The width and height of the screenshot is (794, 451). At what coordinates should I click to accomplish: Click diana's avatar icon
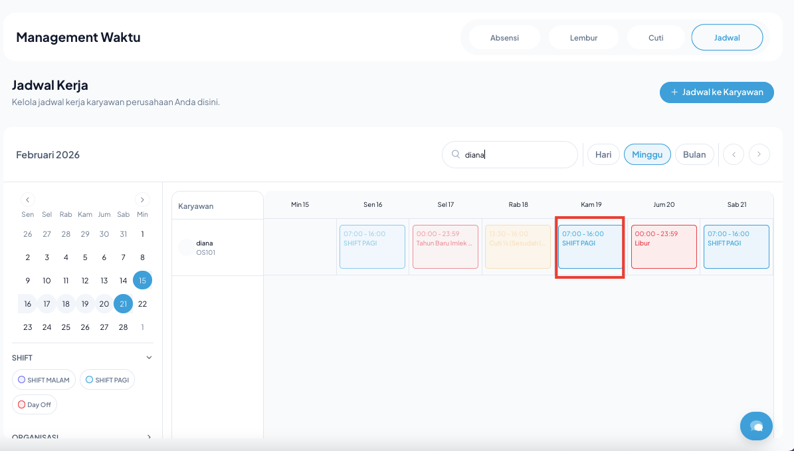pos(186,247)
